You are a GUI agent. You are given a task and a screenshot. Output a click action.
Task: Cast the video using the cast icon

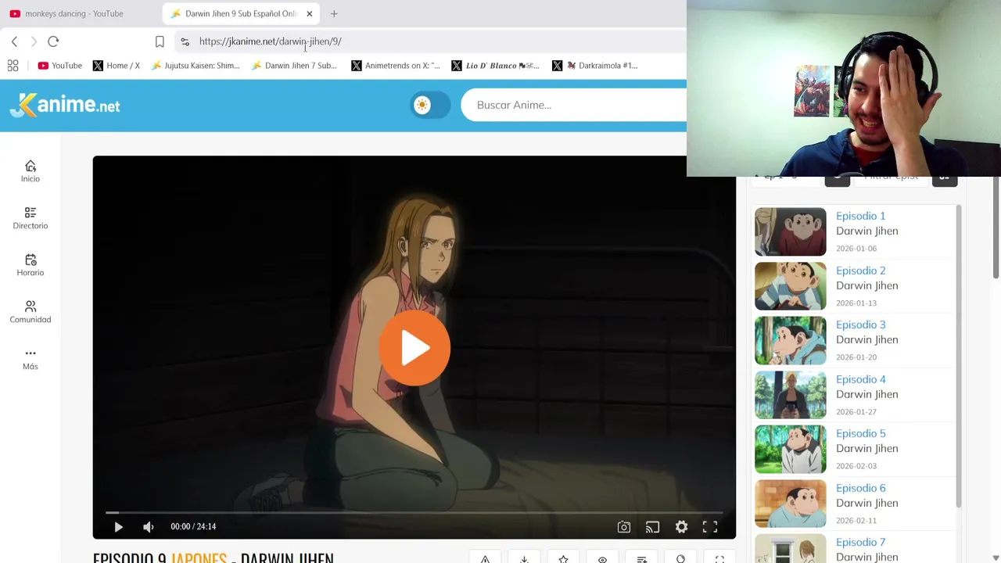pyautogui.click(x=652, y=527)
